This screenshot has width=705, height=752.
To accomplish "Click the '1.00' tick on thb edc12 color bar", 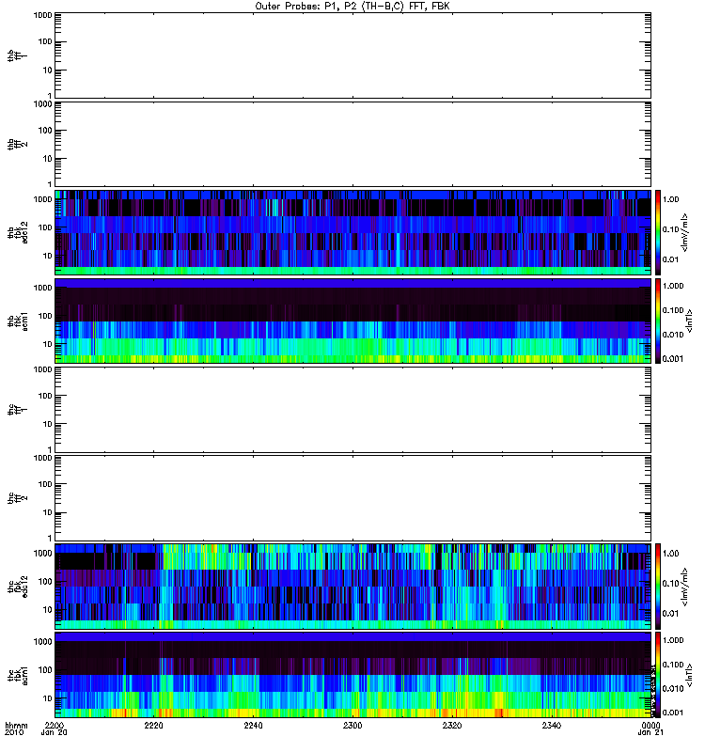I will pyautogui.click(x=670, y=199).
